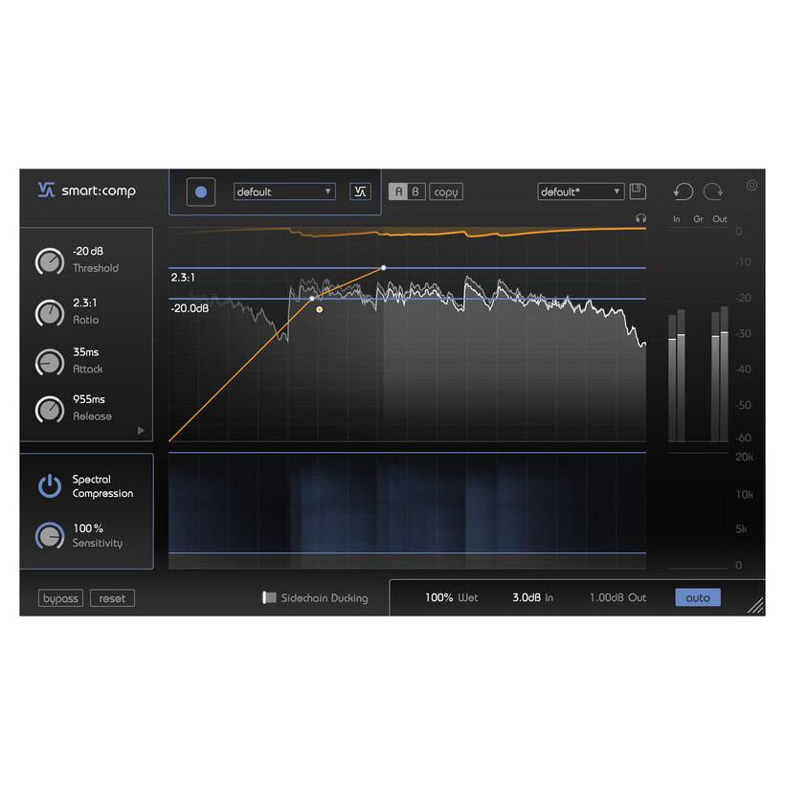This screenshot has width=785, height=785.
Task: Click the learn record button with blue dot
Action: pos(201,191)
